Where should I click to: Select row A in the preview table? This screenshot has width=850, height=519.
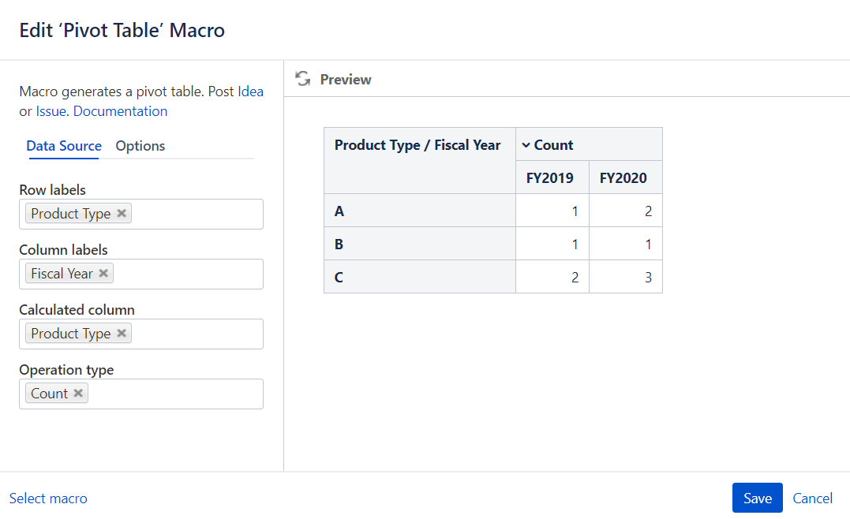coord(338,211)
